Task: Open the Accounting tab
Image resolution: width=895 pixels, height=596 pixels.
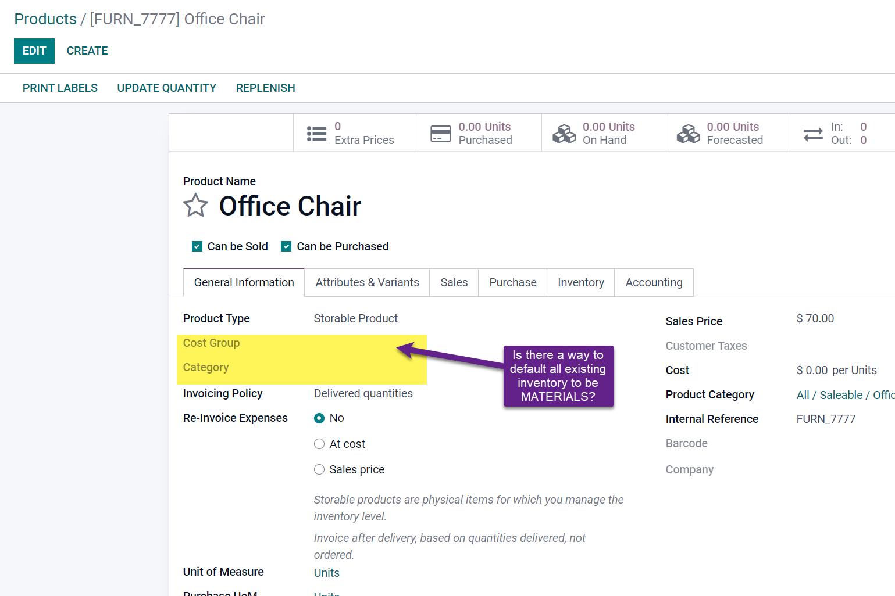Action: coord(654,282)
